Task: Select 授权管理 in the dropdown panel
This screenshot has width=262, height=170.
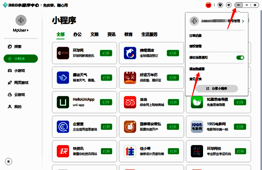Action: tap(196, 46)
